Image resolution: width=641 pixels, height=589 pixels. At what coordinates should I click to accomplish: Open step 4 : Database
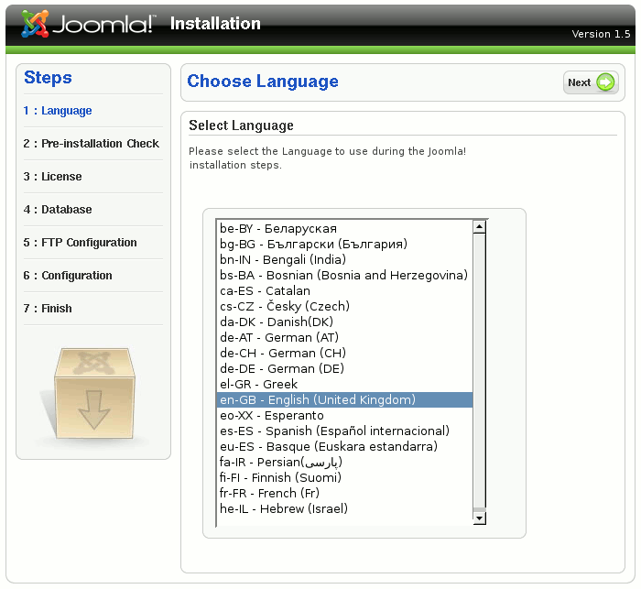click(x=58, y=210)
